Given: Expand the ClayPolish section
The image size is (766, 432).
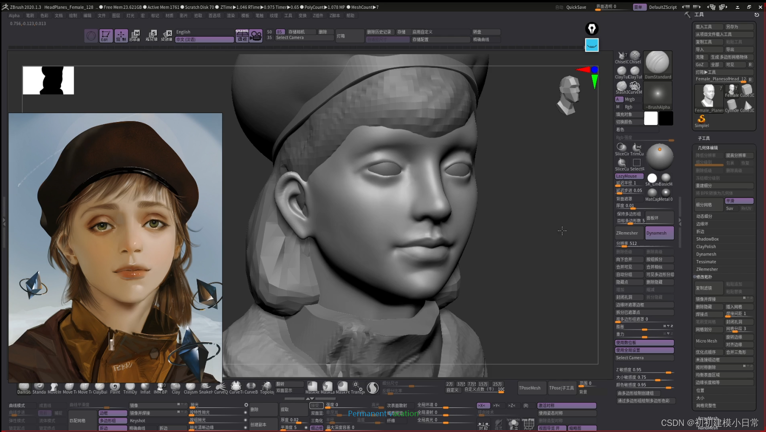Looking at the screenshot, I should click(706, 247).
